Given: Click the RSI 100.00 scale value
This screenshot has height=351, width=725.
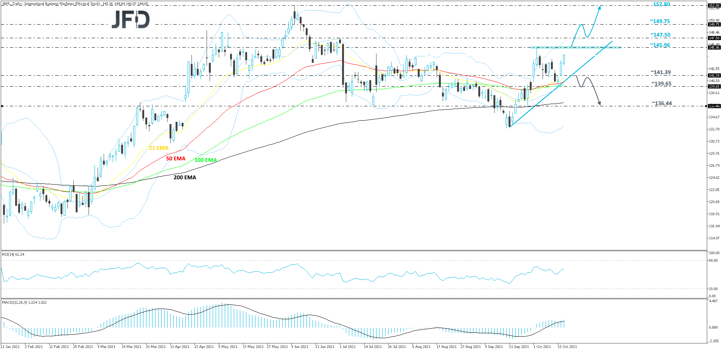Looking at the screenshot, I should (x=714, y=253).
